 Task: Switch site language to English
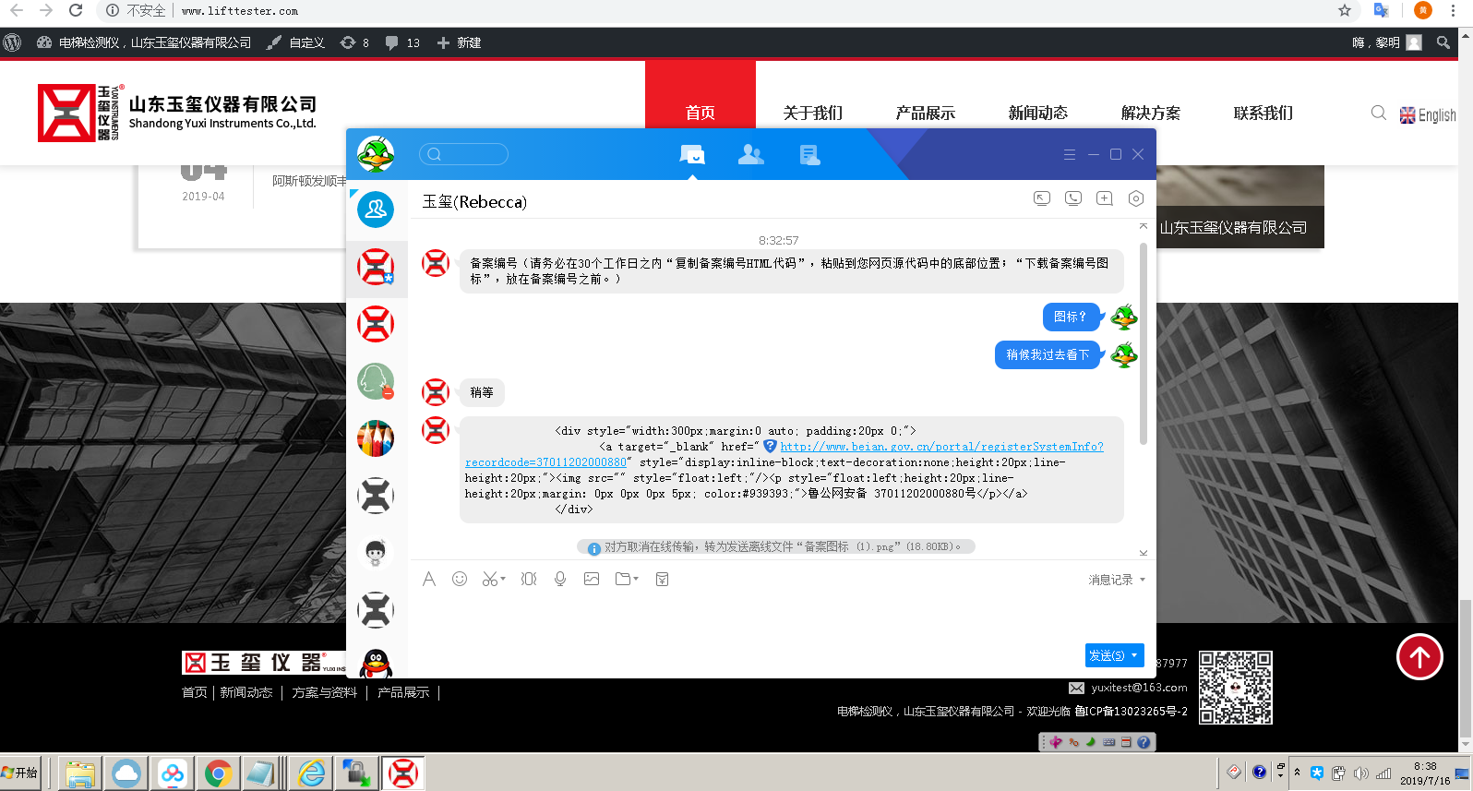(1428, 115)
